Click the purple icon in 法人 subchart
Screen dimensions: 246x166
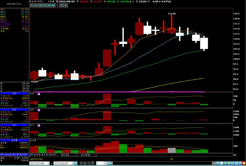tap(39, 125)
